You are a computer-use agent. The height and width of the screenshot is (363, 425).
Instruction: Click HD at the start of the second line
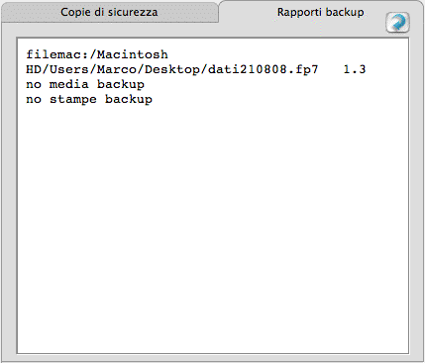[x=34, y=69]
